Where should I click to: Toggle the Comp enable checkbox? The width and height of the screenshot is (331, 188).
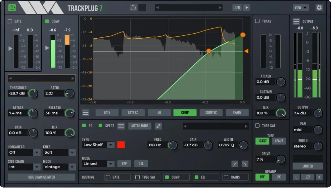[47, 21]
